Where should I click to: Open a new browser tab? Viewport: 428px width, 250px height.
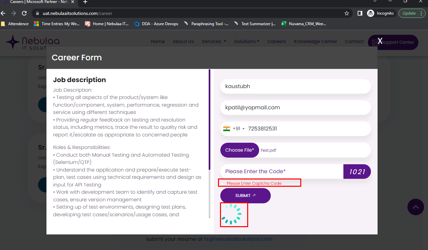tap(85, 2)
